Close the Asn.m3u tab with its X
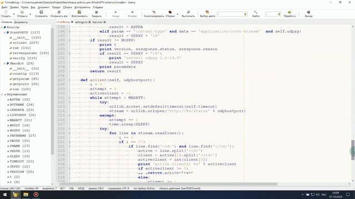355x199 pixels. pyautogui.click(x=105, y=22)
